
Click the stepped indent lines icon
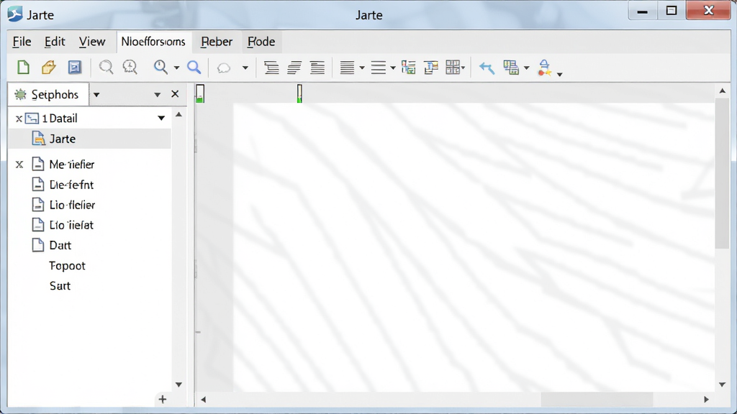point(271,68)
